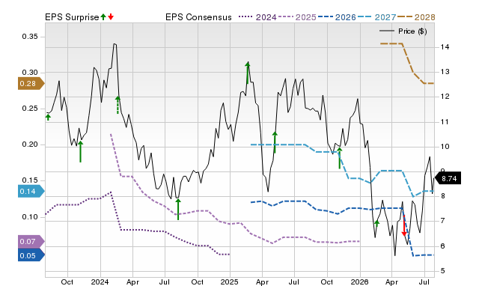Click the 13 price axis label
Image resolution: width=479 pixels, height=286 pixels.
pyautogui.click(x=445, y=72)
